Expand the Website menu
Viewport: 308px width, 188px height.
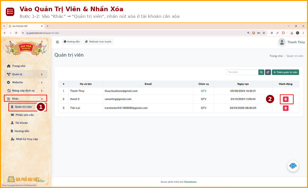click(x=26, y=82)
